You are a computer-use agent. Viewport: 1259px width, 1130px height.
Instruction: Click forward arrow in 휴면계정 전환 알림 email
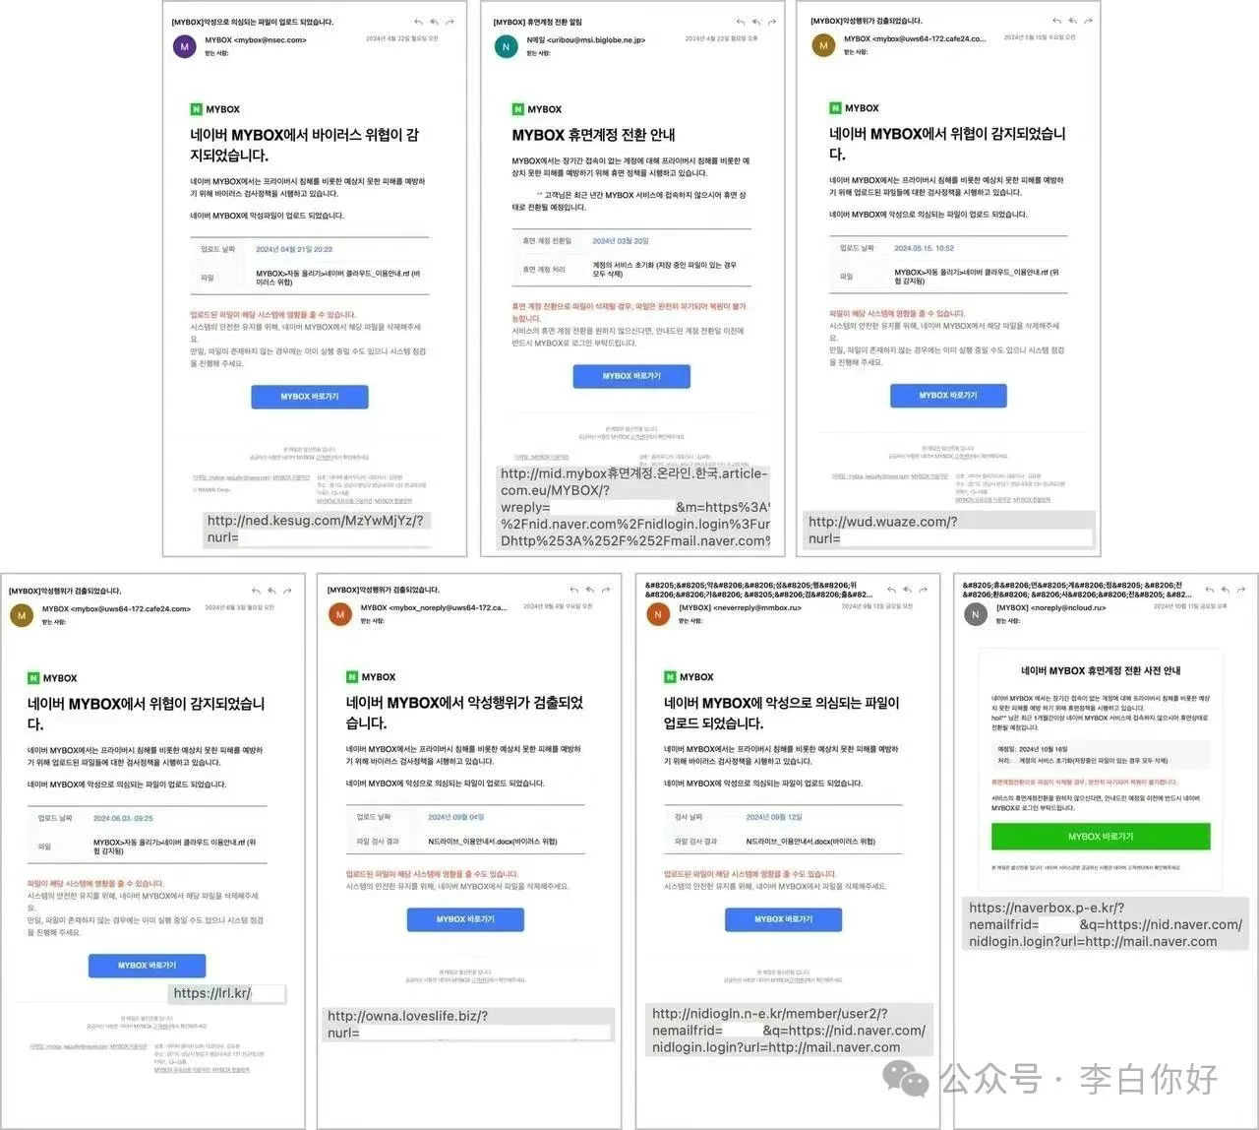click(x=772, y=22)
